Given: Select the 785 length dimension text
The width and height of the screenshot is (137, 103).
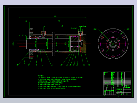Looking at the screenshot, I should (x=59, y=21).
